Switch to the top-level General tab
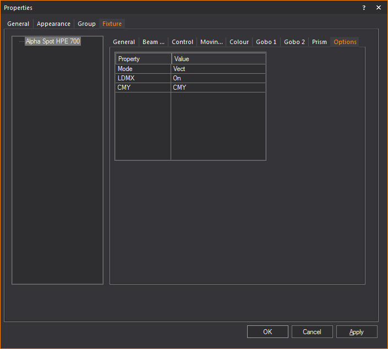Screen dimensions: 388x349 18,24
